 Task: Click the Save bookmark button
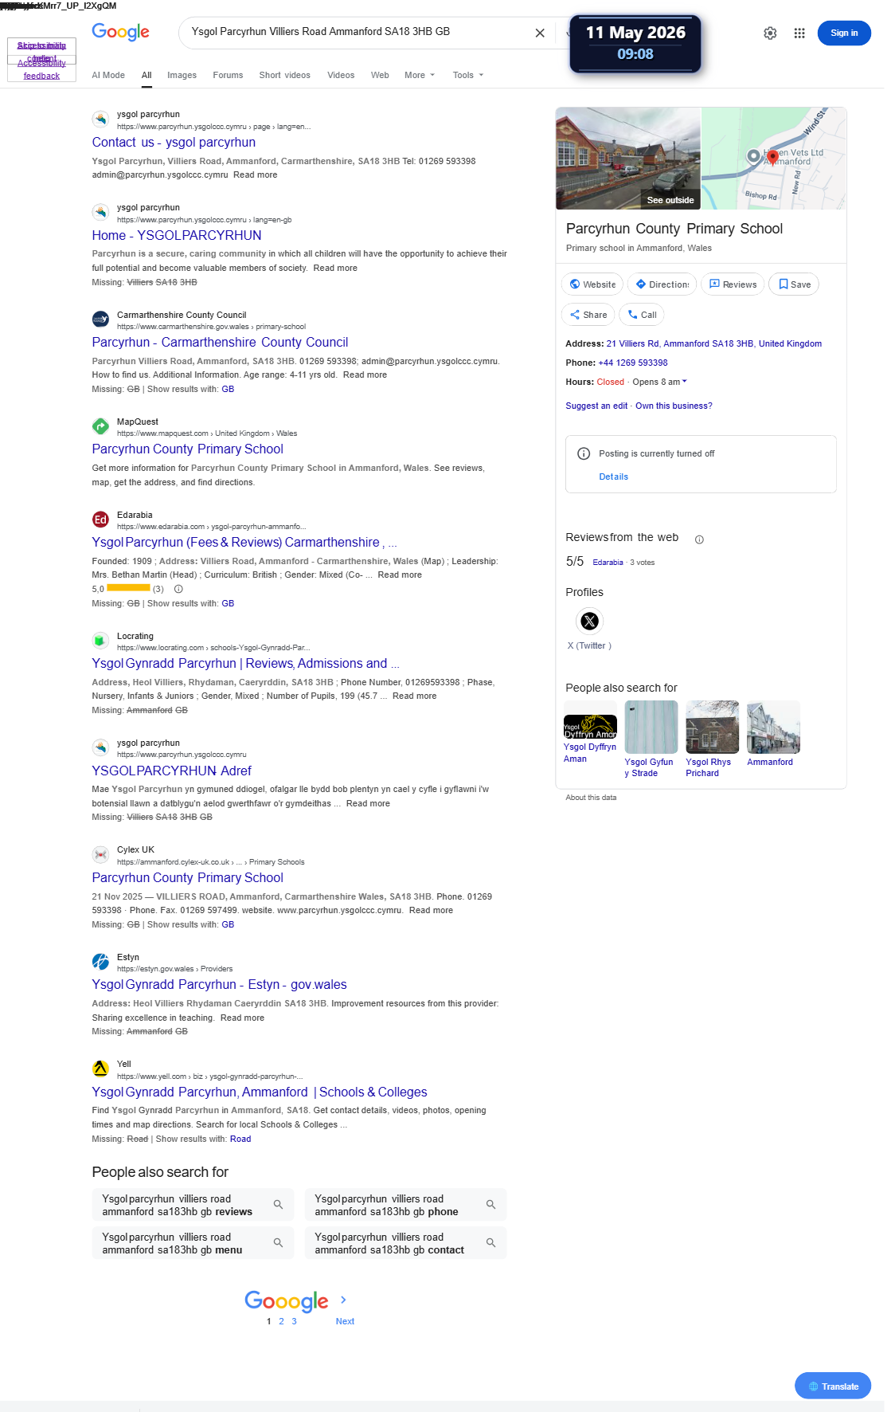[794, 284]
